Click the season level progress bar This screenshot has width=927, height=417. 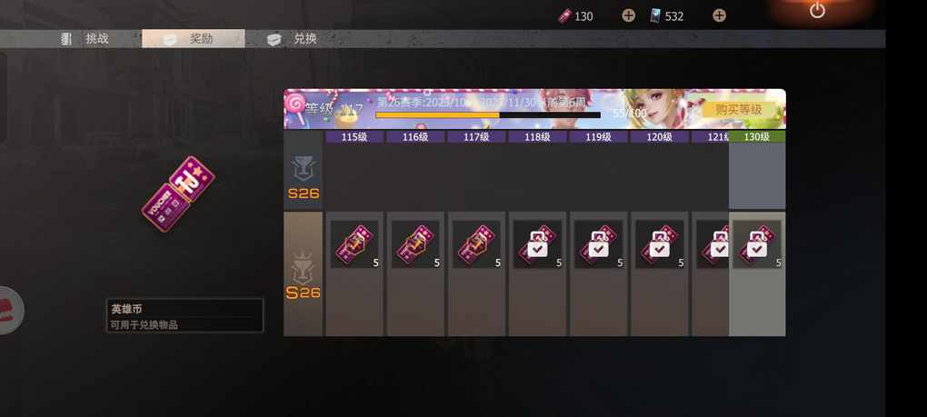(x=488, y=115)
